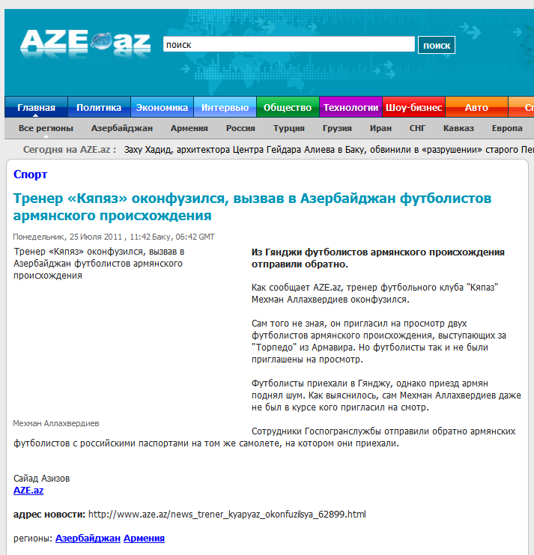Image resolution: width=534 pixels, height=555 pixels.
Task: Select Турция region filter
Action: point(289,128)
